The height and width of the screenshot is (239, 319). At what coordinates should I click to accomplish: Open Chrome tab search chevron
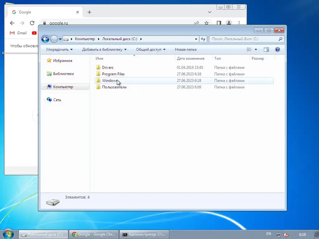(x=210, y=12)
